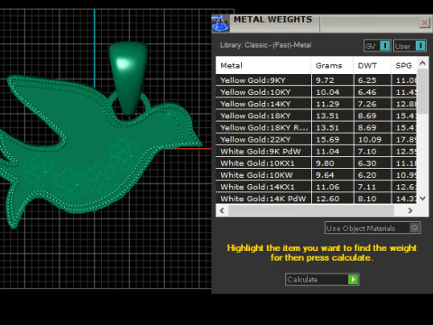Select the pendant bail on the bird
Image resolution: width=433 pixels, height=325 pixels.
129,79
